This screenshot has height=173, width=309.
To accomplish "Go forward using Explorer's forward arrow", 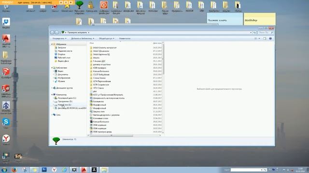I will pyautogui.click(x=56, y=33).
